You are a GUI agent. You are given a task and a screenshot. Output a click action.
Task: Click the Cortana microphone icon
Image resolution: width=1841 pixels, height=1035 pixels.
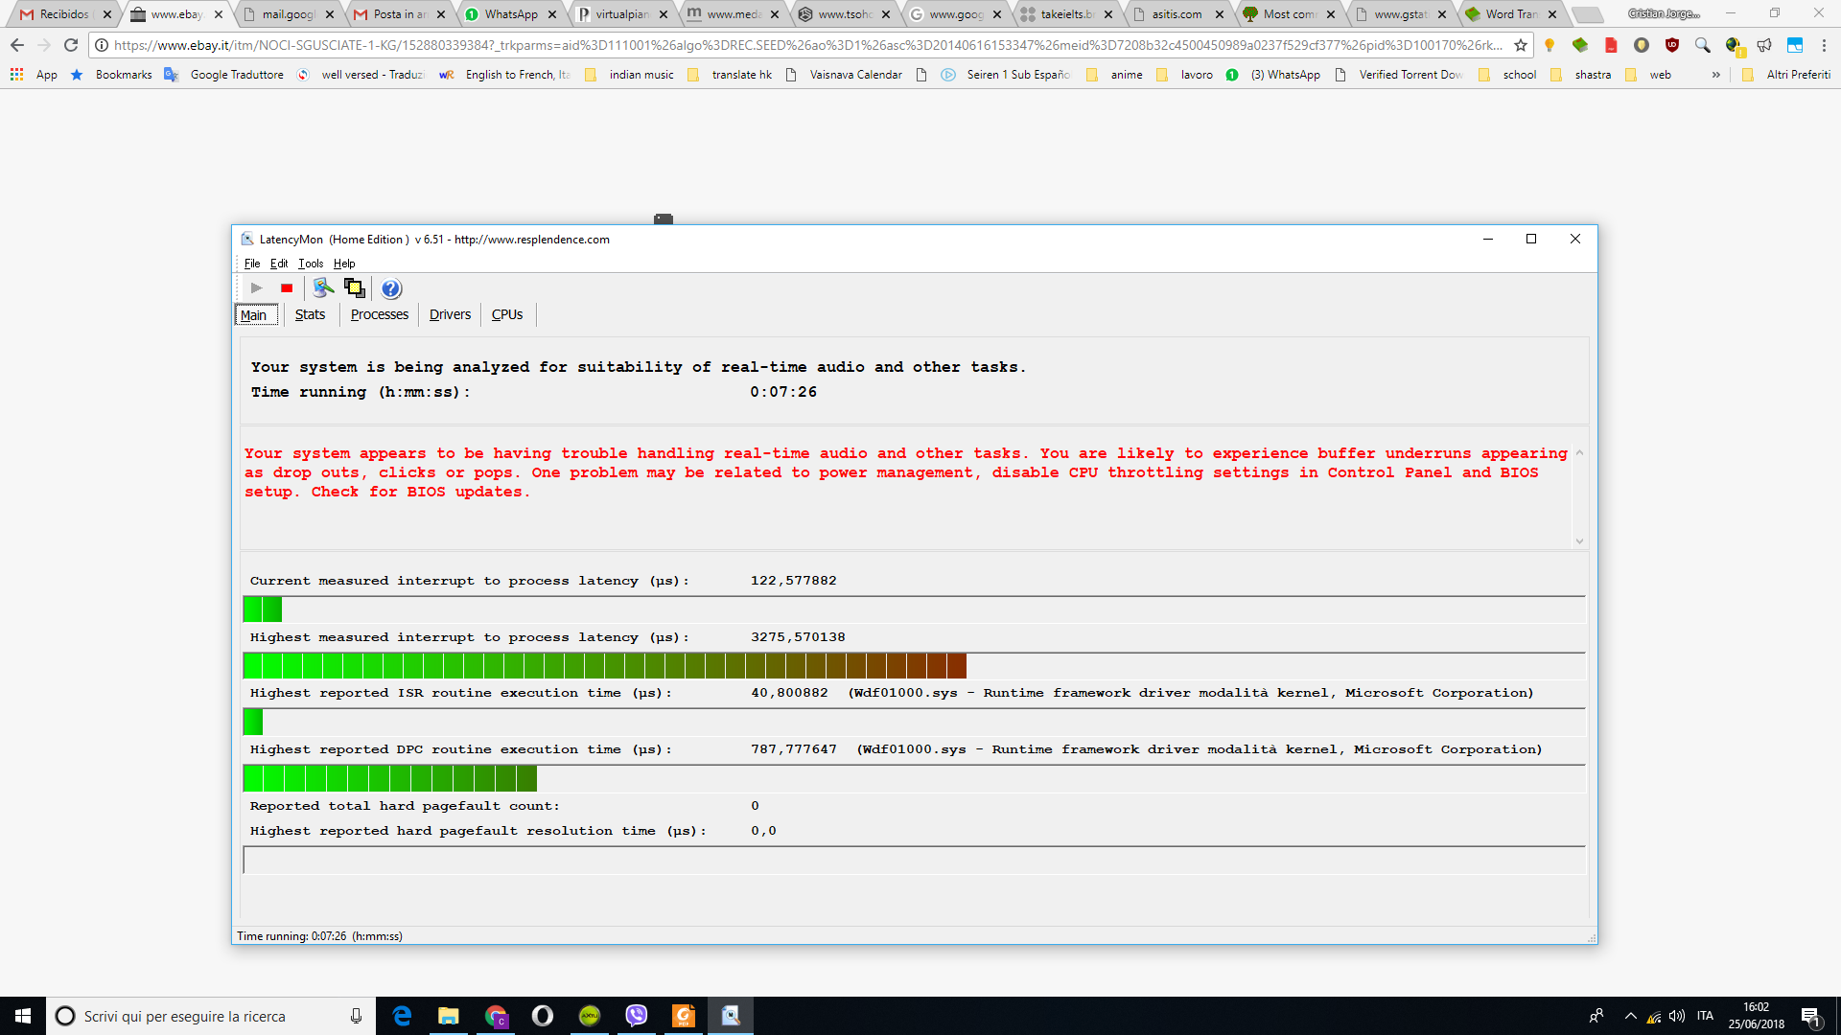coord(356,1016)
